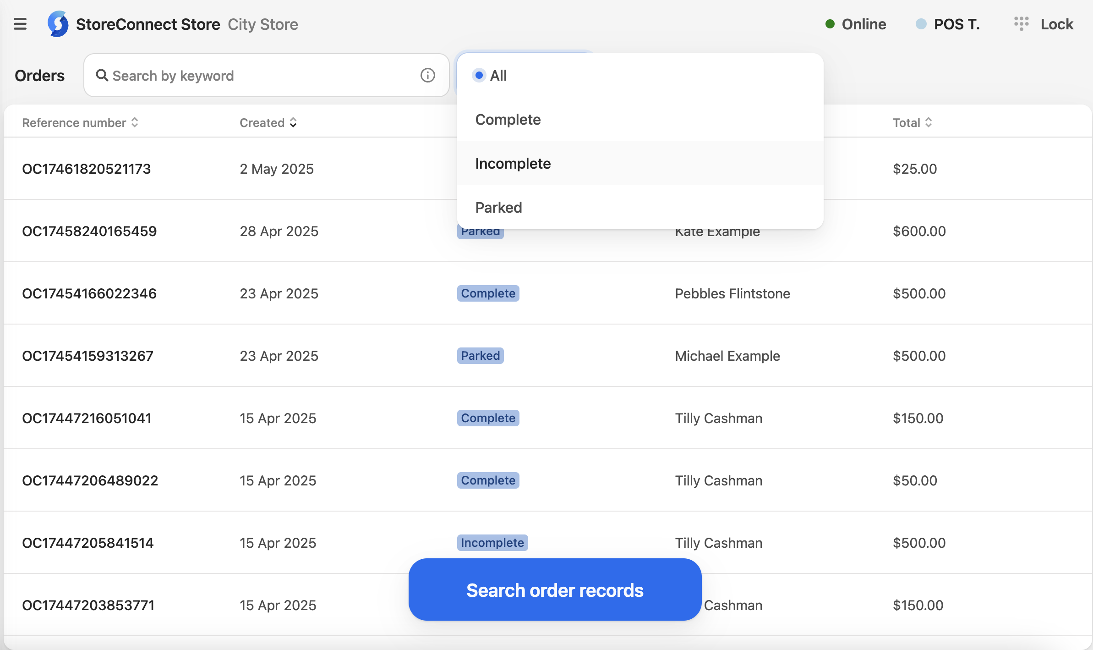Click the Lock button label

coord(1056,24)
